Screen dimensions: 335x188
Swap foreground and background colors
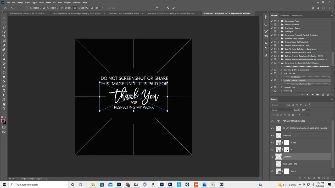(5, 118)
